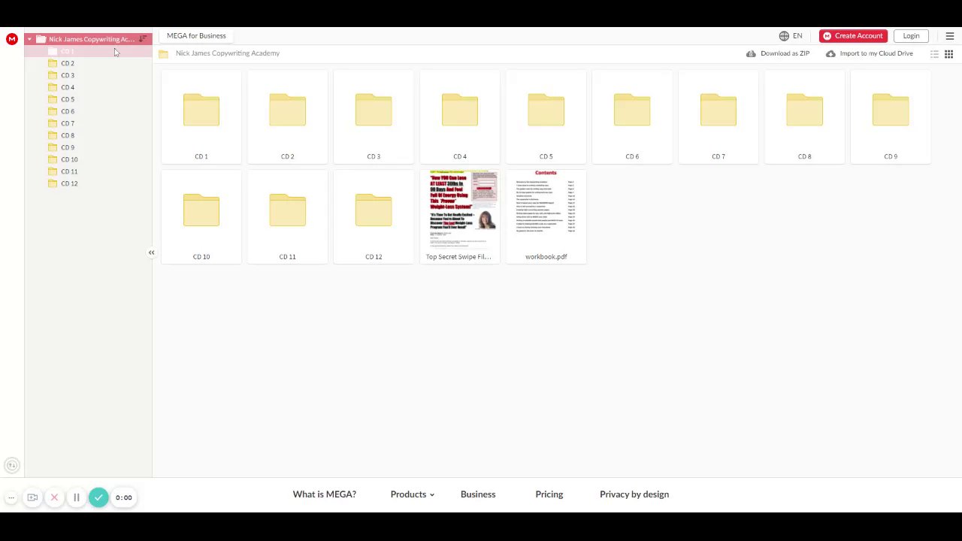Open the EN language selector
The width and height of the screenshot is (962, 541).
[791, 36]
